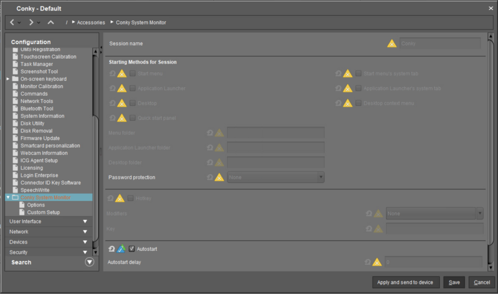Viewport: 498px width, 294px height.
Task: Click the warning triangle beside Autostart delay
Action: point(377,262)
